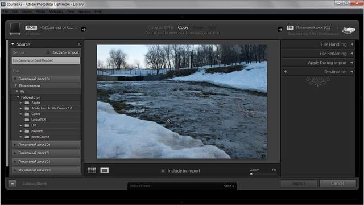Toggle the Include in Import checkbox

coord(163,171)
